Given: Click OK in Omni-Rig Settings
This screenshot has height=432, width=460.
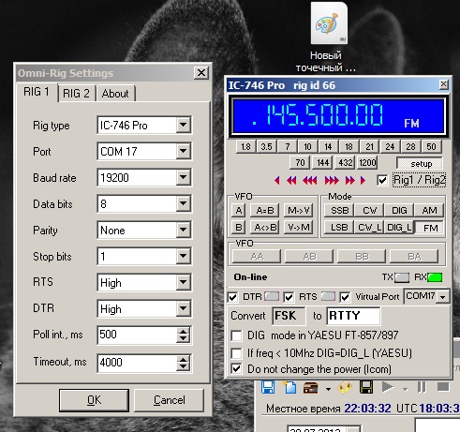Looking at the screenshot, I should [x=94, y=400].
